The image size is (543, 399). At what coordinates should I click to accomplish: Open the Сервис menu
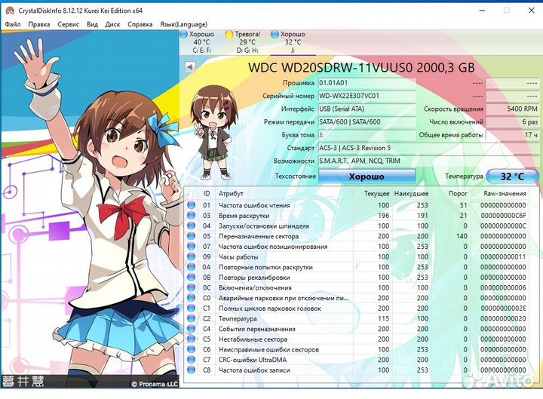pyautogui.click(x=68, y=24)
